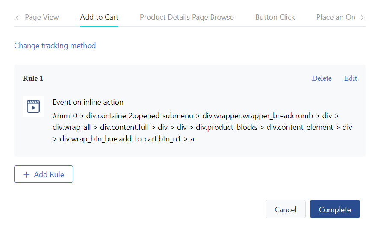This screenshot has height=232, width=378.
Task: Click the plus icon beside Add Rule
Action: click(x=27, y=174)
